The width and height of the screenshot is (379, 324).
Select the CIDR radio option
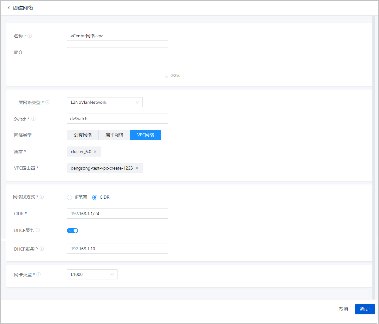pos(95,197)
